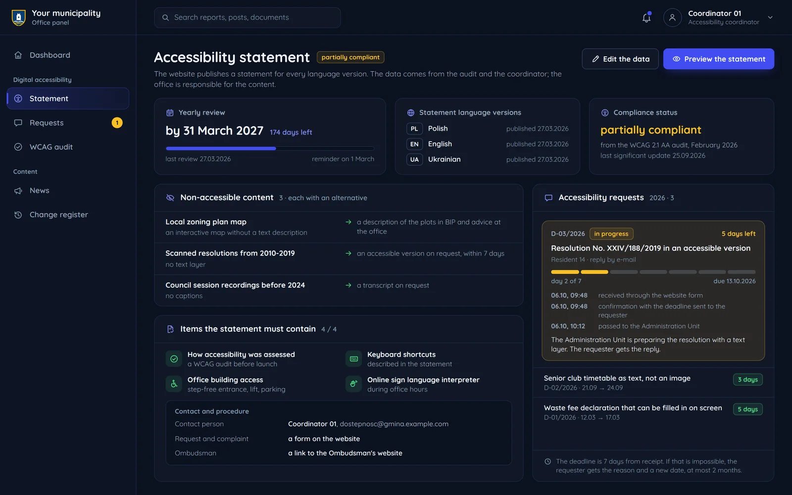
Task: Click the Change register history icon
Action: click(18, 215)
